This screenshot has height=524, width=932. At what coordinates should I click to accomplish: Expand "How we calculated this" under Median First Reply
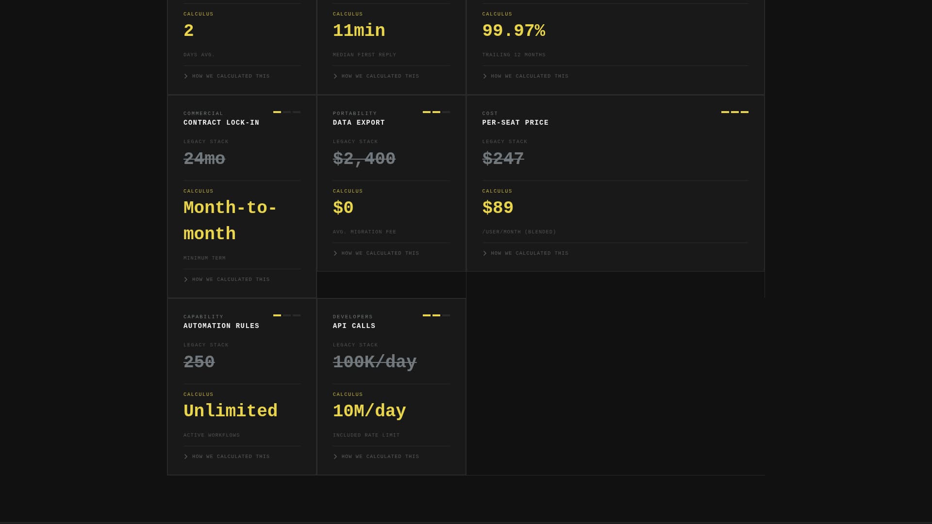(x=376, y=76)
